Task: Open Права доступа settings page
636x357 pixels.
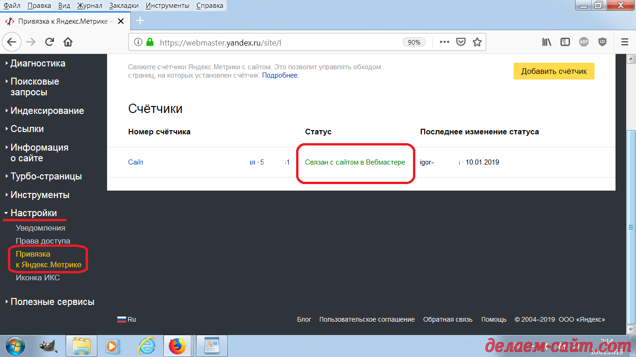Action: pos(43,241)
